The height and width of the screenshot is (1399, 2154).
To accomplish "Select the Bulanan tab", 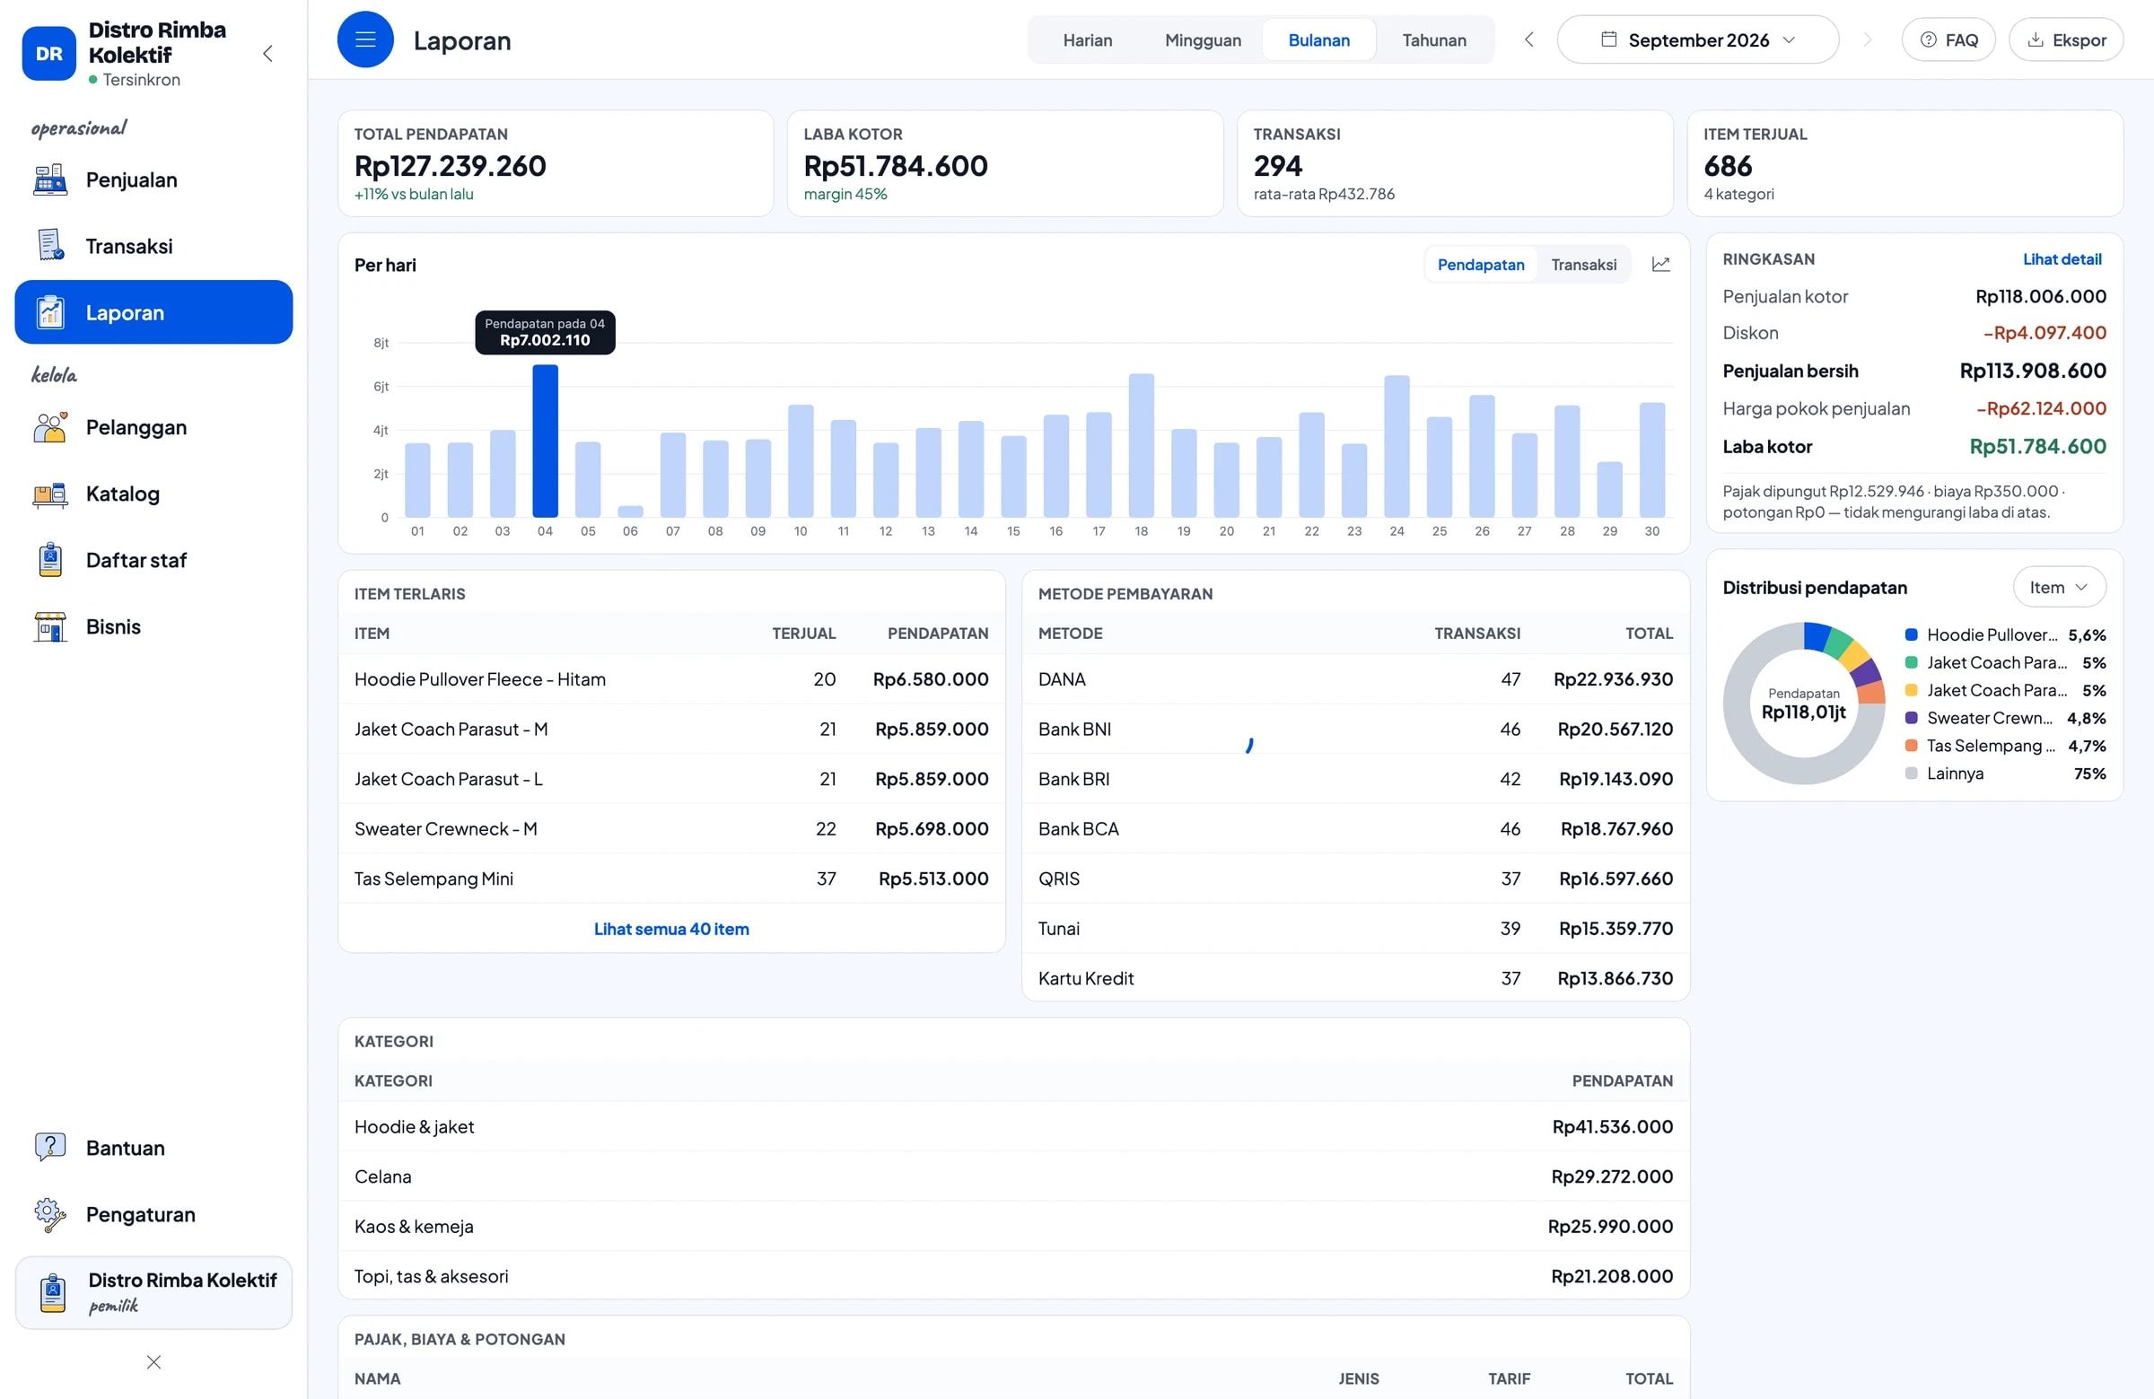I will pyautogui.click(x=1318, y=39).
